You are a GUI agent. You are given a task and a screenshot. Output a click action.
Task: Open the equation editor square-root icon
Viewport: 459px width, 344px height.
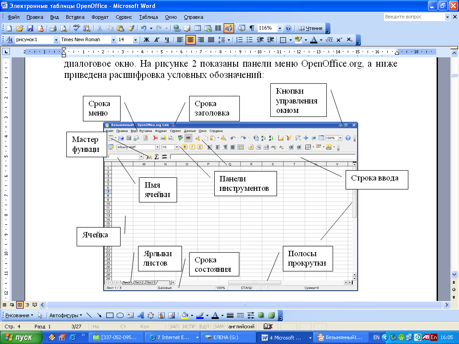329,39
